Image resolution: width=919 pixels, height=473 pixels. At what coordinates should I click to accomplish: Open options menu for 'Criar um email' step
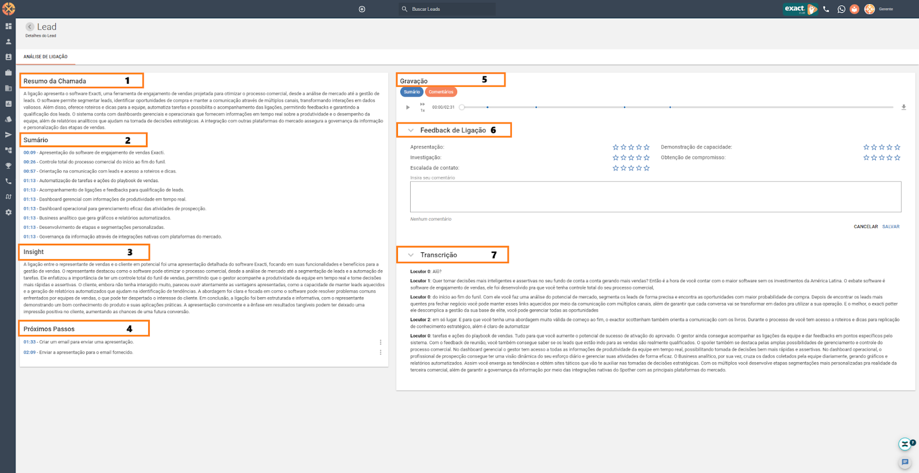380,343
